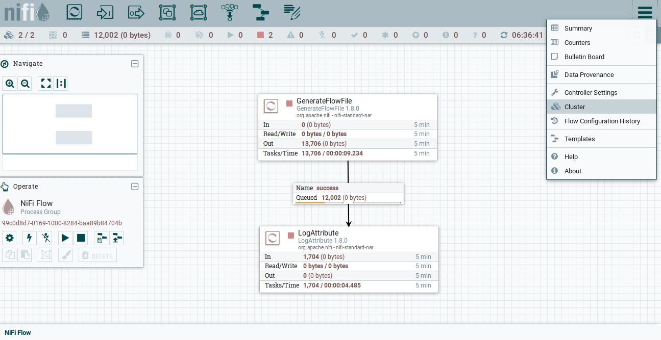This screenshot has width=661, height=340.
Task: Select the Label toolbar icon
Action: coord(292,12)
